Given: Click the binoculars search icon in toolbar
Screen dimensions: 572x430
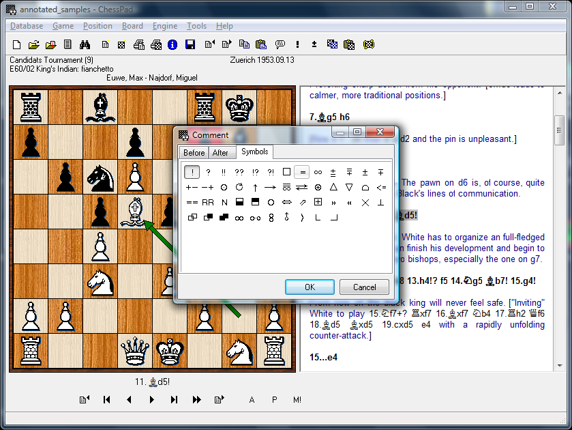Looking at the screenshot, I should [85, 45].
